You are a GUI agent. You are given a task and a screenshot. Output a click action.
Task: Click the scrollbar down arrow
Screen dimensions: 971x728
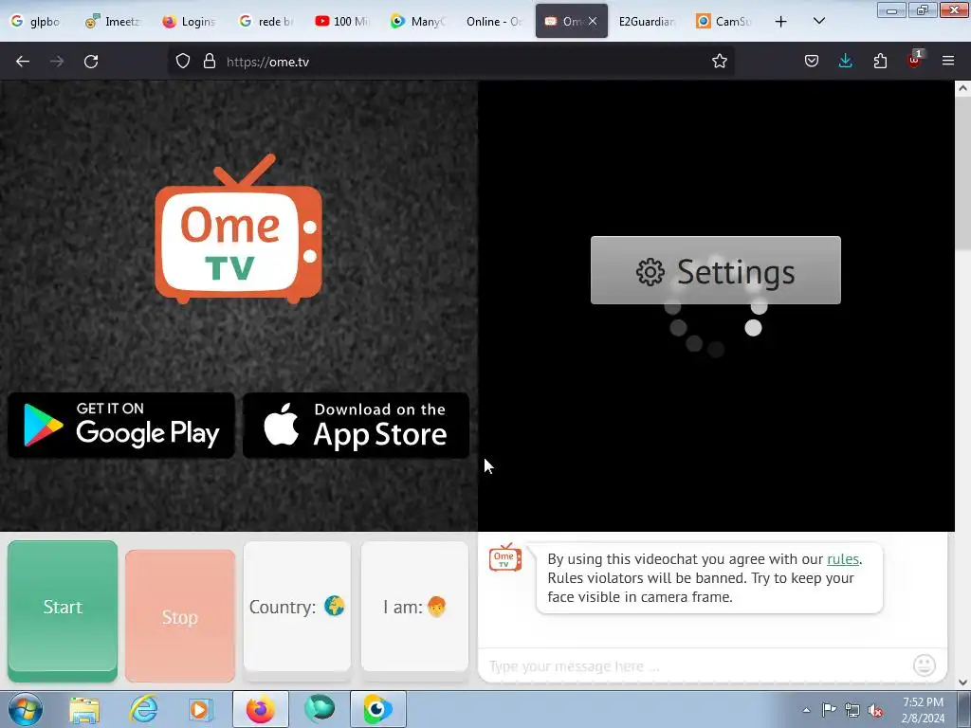[x=963, y=682]
